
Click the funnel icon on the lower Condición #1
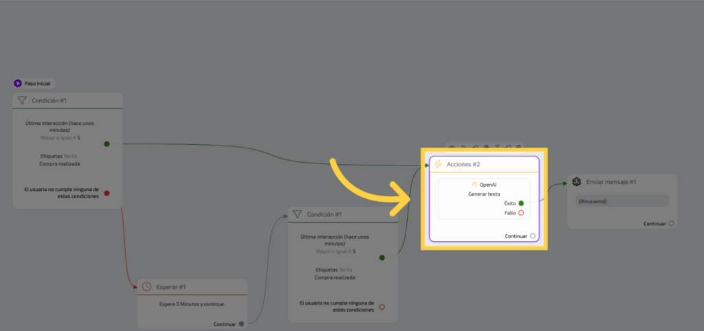[297, 214]
